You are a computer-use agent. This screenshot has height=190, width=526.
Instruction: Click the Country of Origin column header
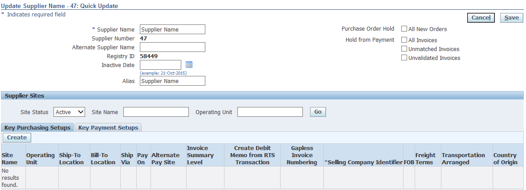(x=505, y=158)
